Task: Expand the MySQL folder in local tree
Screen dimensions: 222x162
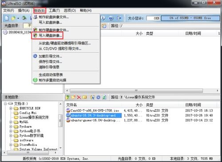Action: (x=11, y=122)
